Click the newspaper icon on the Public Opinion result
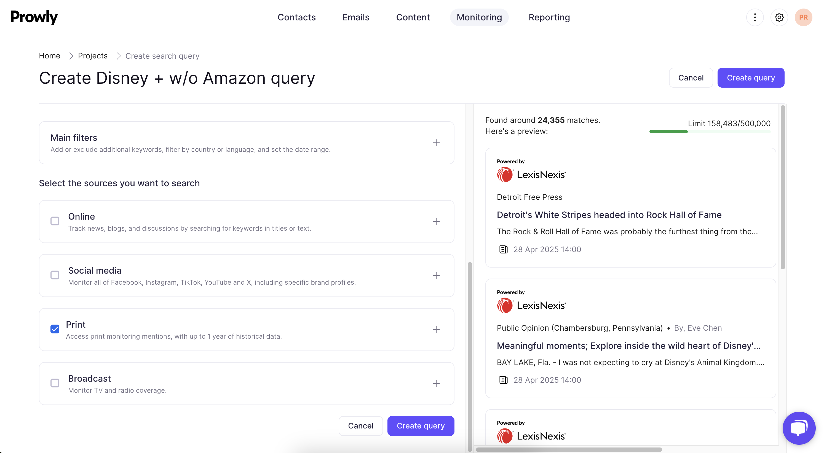 503,380
